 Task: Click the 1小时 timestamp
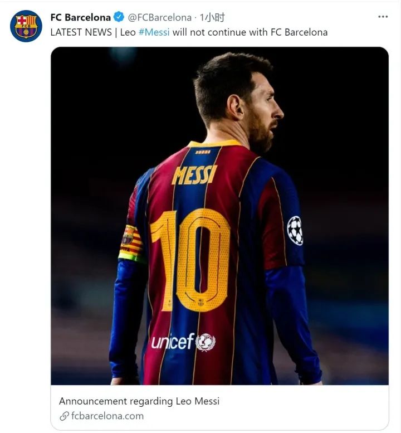click(212, 17)
